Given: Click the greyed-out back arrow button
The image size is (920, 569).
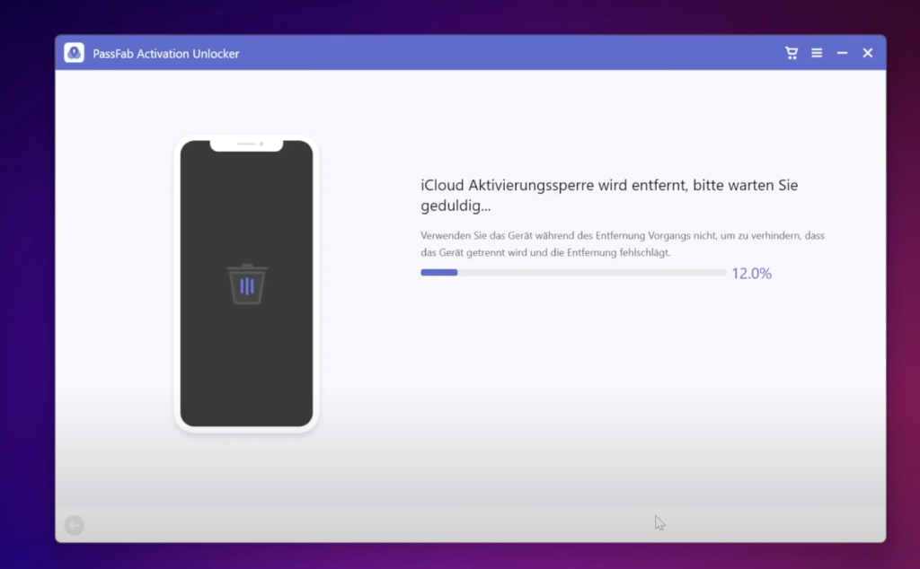Looking at the screenshot, I should (75, 525).
